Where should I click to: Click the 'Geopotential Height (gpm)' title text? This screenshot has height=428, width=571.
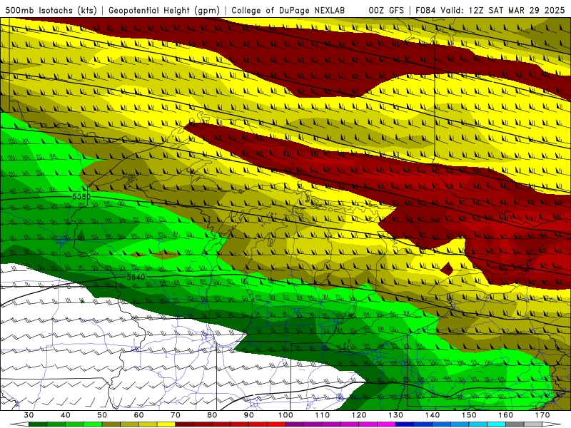tap(164, 10)
